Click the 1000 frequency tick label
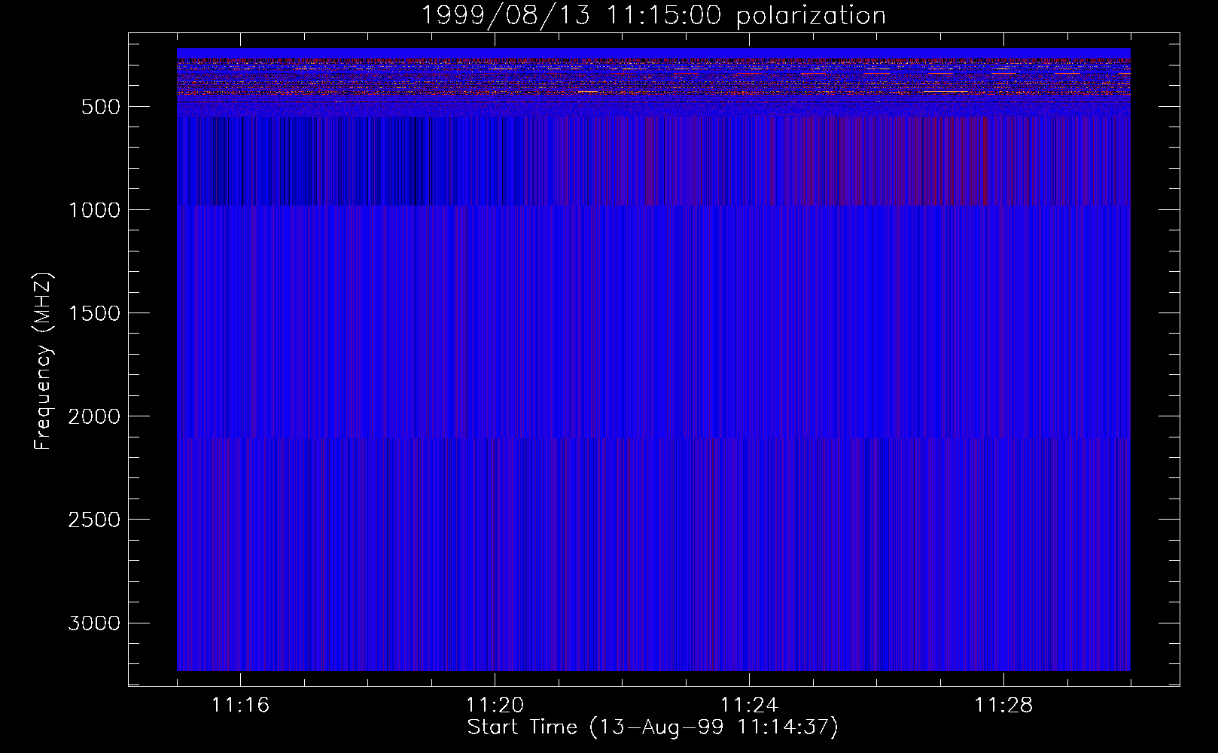 coord(94,210)
